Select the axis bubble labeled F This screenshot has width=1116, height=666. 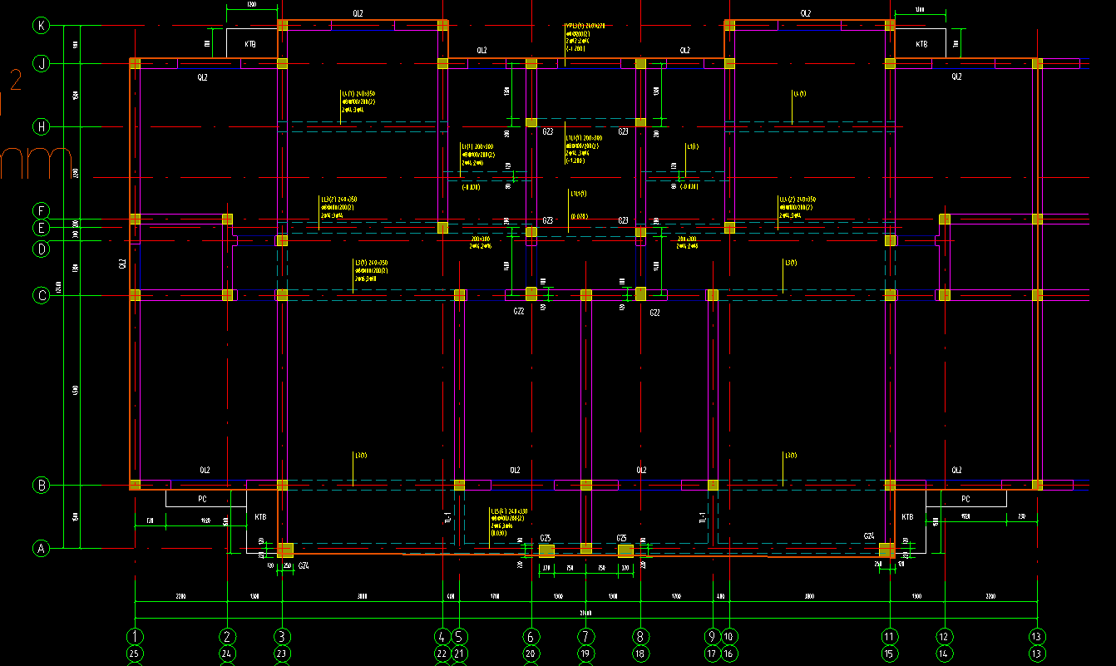pos(41,211)
